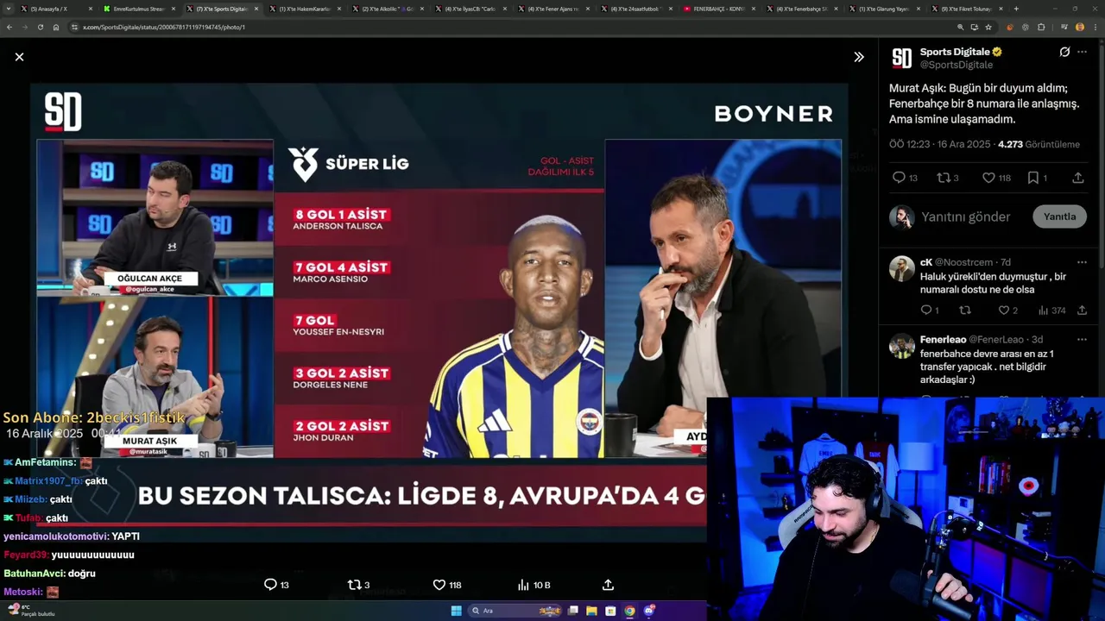Open a new browser tab

(1016, 9)
